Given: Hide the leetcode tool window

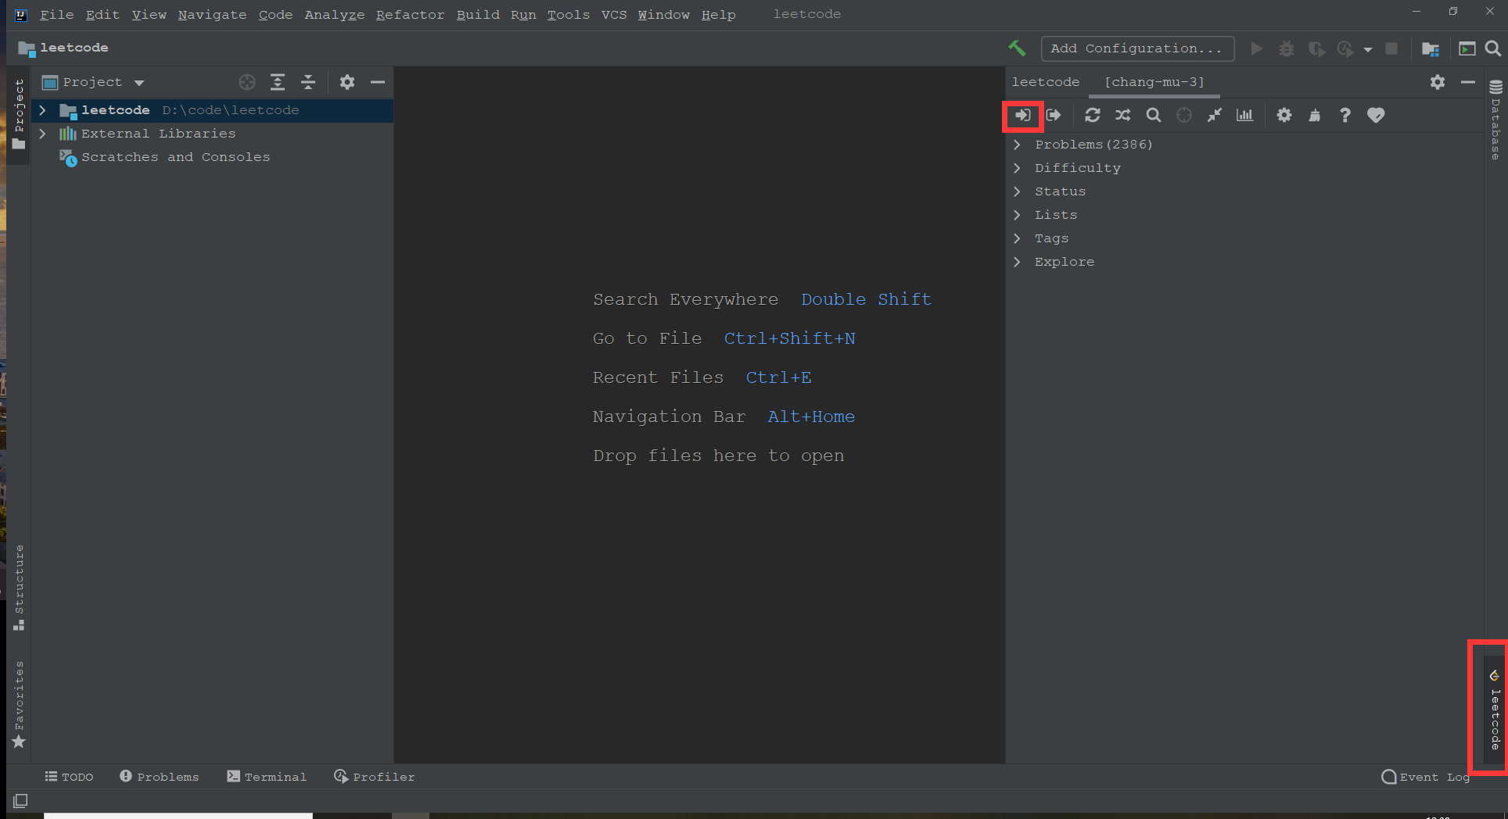Looking at the screenshot, I should coord(1468,82).
